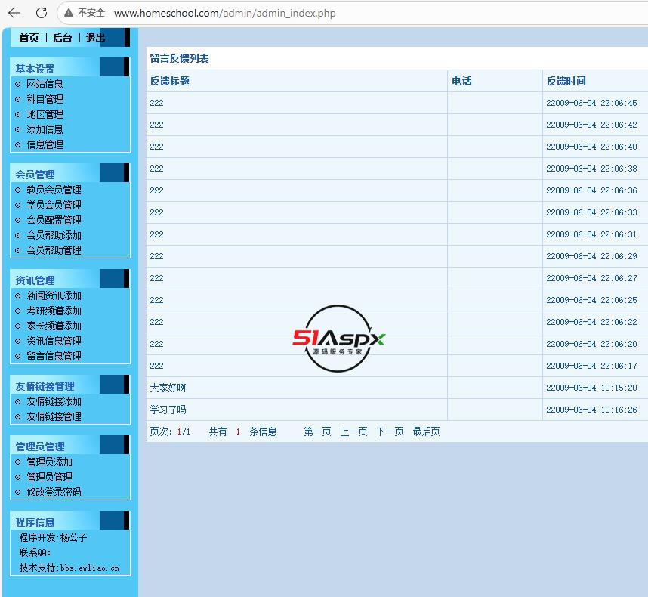The image size is (648, 597).
Task: Jump to 最后页 last page
Action: 426,432
